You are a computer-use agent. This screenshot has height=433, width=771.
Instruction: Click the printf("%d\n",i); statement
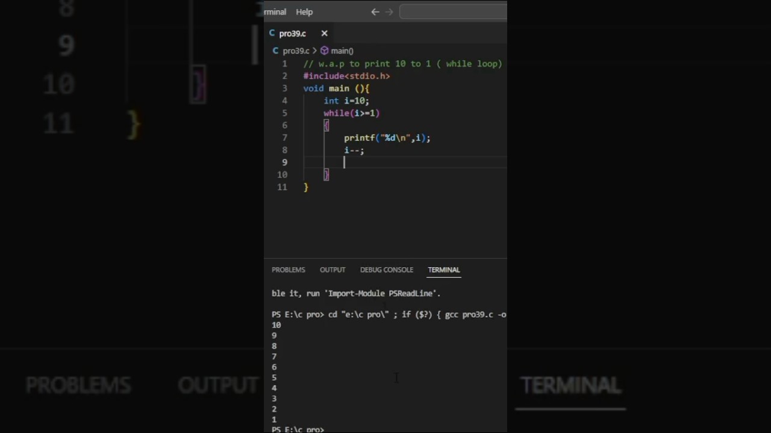click(387, 138)
